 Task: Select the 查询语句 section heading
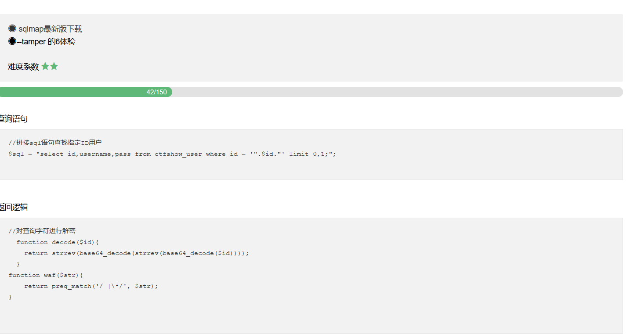(x=13, y=119)
